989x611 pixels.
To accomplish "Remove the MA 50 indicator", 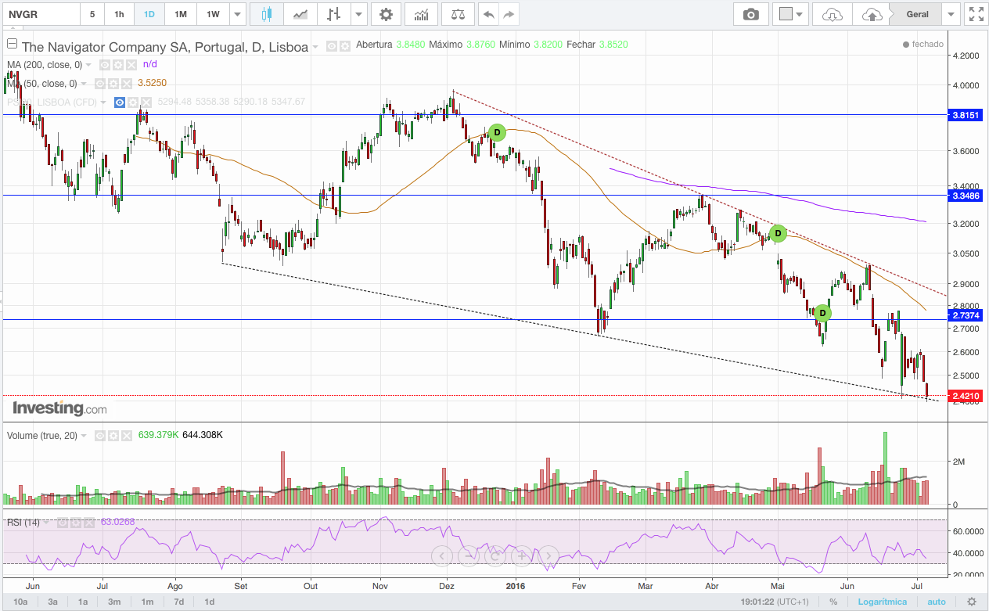I will [127, 84].
